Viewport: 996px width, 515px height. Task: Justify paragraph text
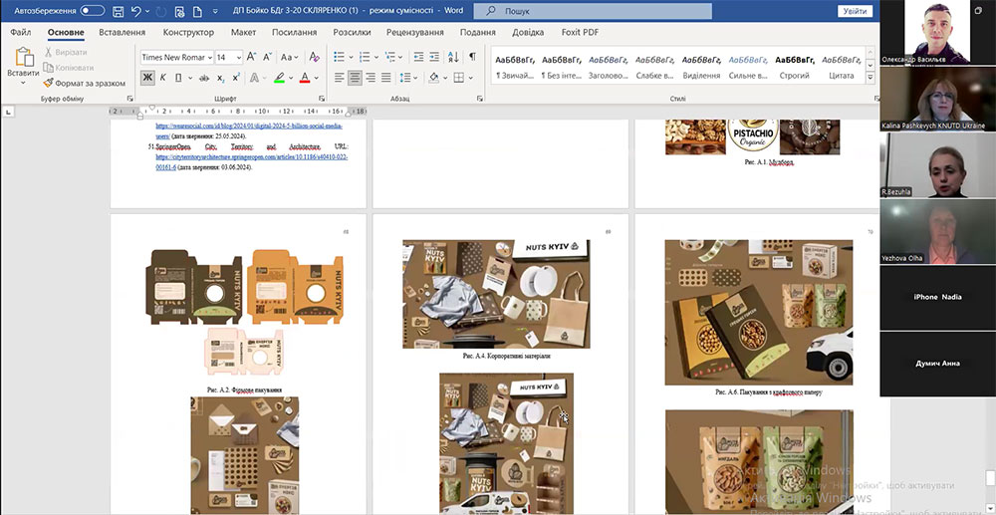[x=385, y=78]
